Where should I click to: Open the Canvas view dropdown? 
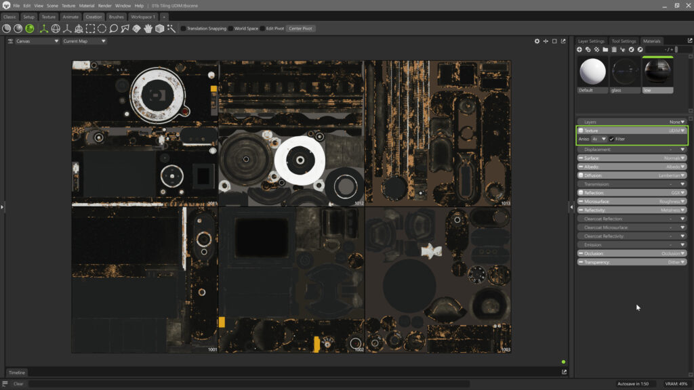(37, 41)
